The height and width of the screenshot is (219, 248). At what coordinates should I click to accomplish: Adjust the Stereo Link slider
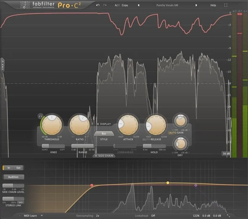(13, 199)
